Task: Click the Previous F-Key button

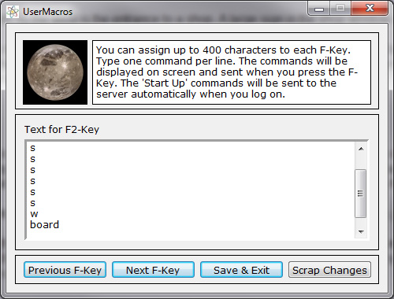Action: [65, 270]
